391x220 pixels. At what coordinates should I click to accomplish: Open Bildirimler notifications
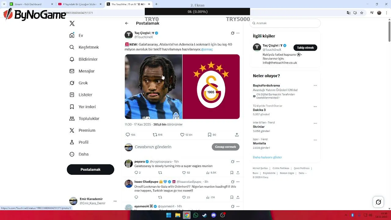[x=83, y=59]
